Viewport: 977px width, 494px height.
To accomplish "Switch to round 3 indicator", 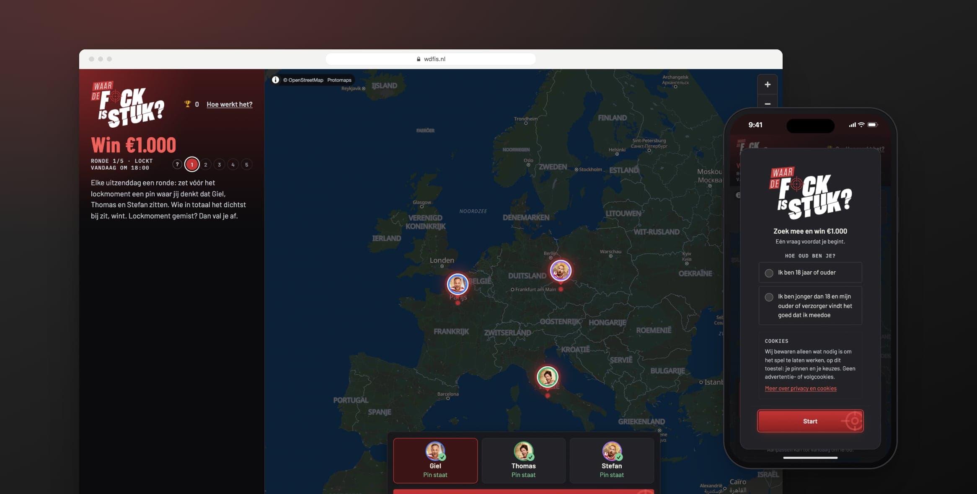I will [x=220, y=165].
